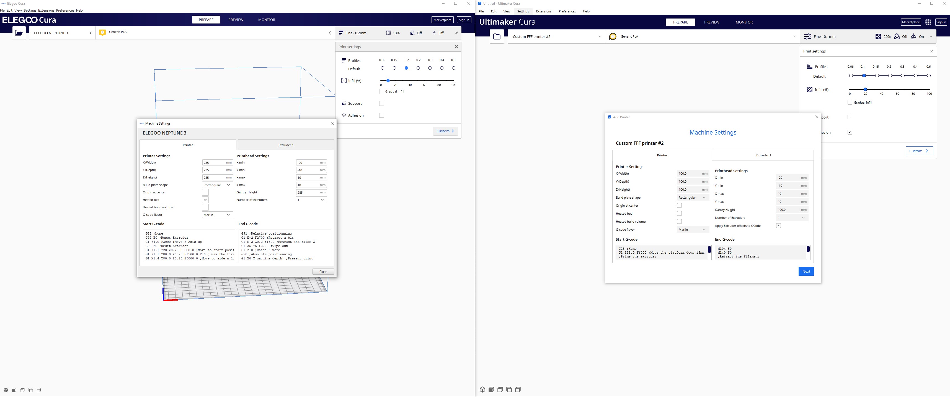Select 3D view cube icon in Ultimaker Cura
This screenshot has width=950, height=397.
pos(482,390)
